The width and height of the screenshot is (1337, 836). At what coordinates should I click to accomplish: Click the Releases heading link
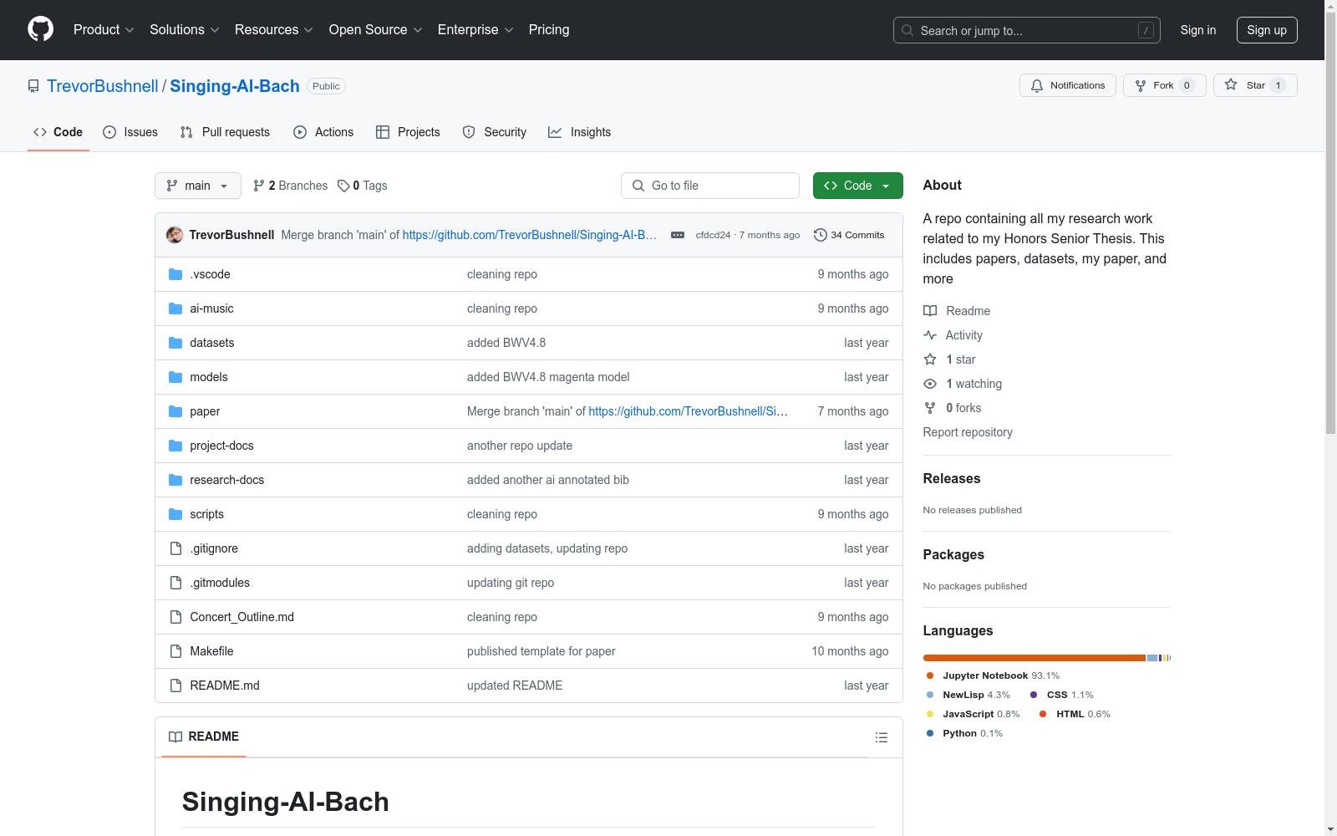pos(952,478)
